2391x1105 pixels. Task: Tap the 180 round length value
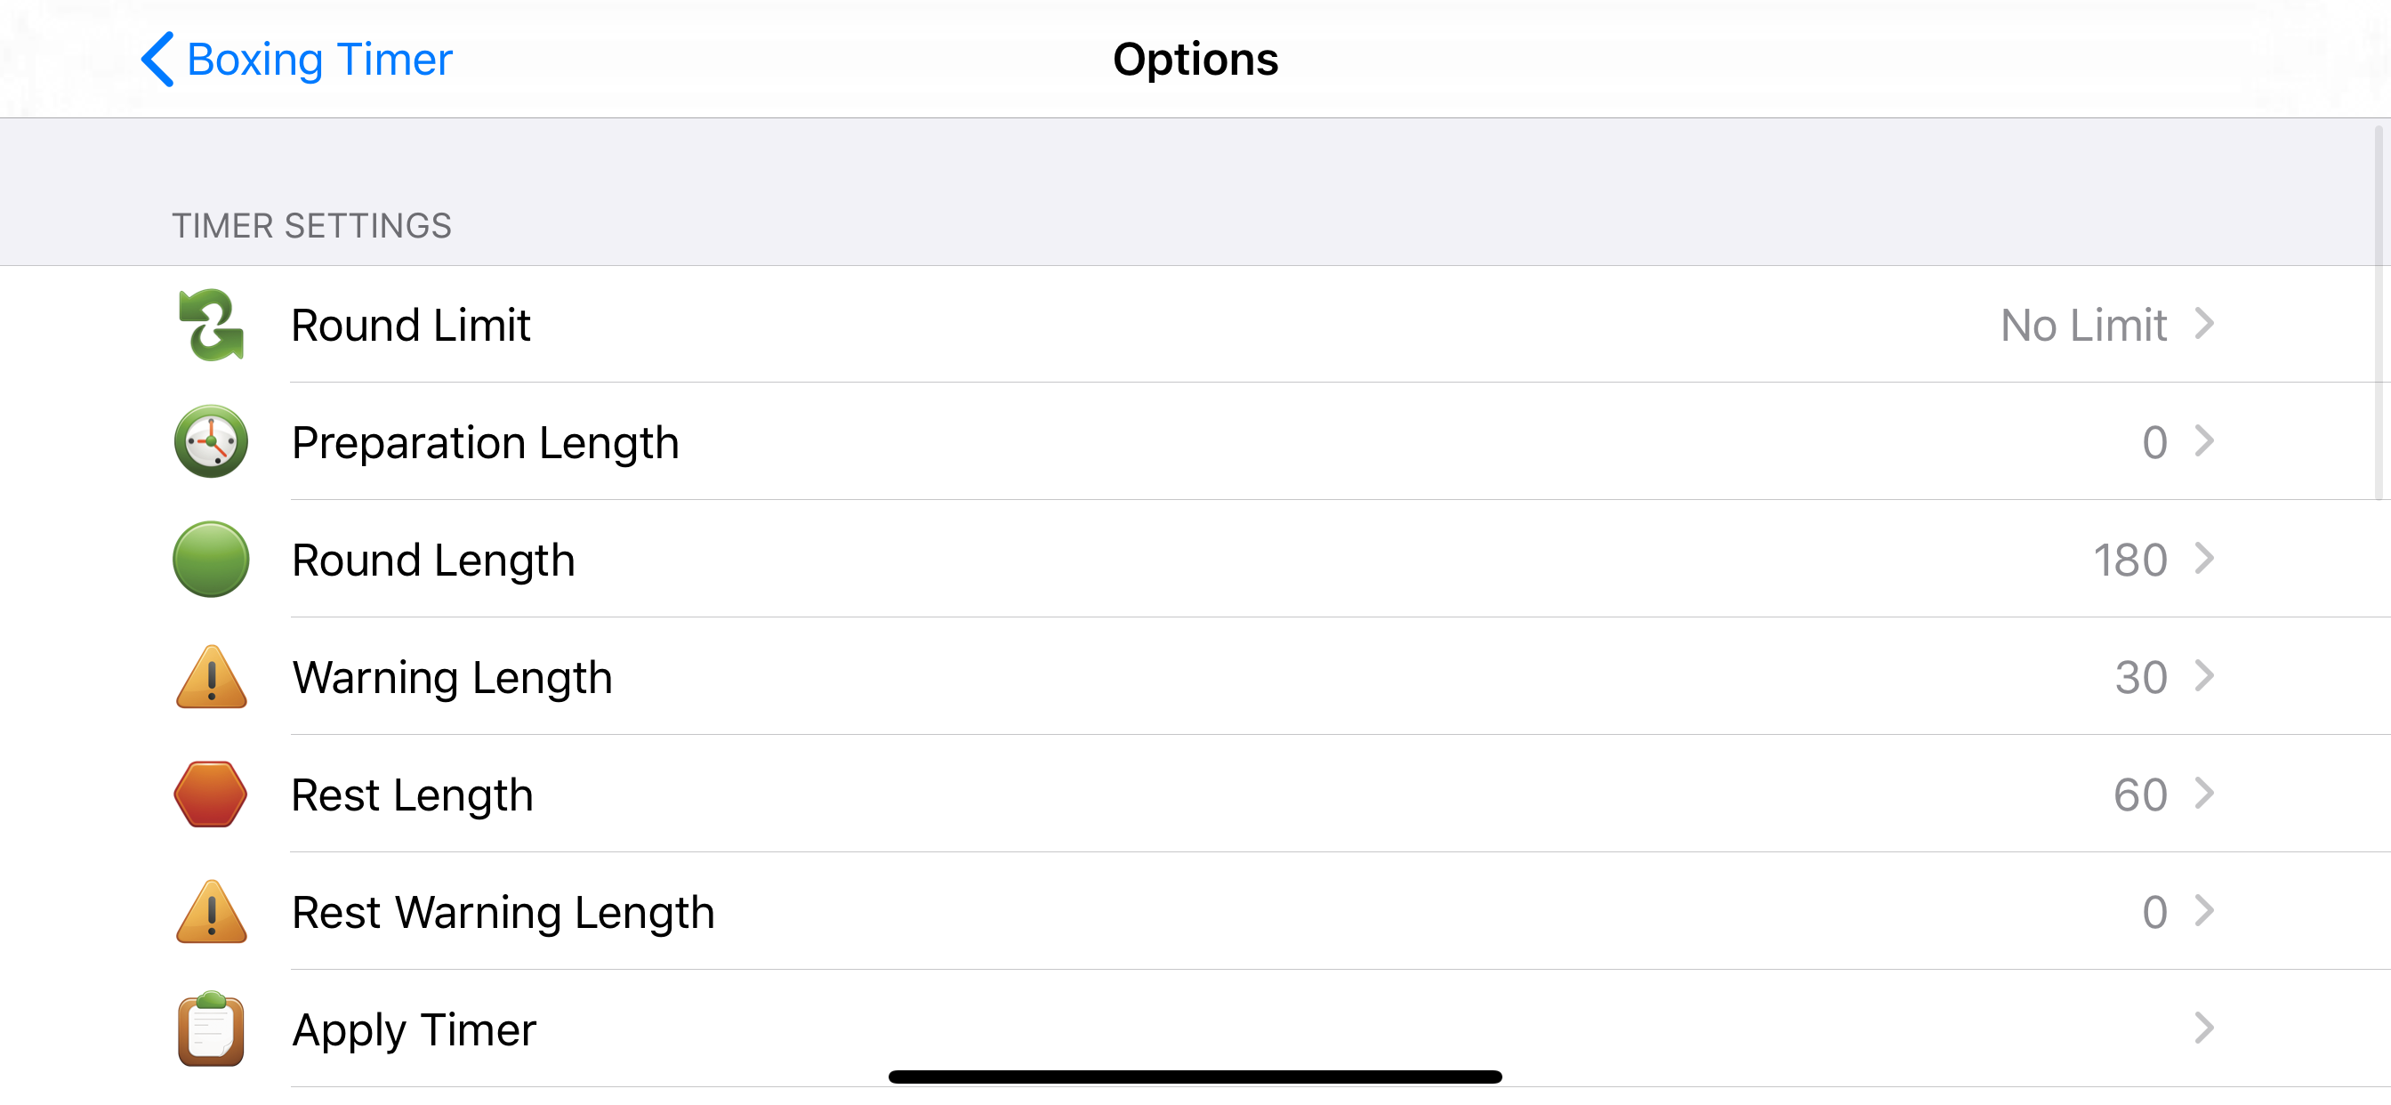2129,560
